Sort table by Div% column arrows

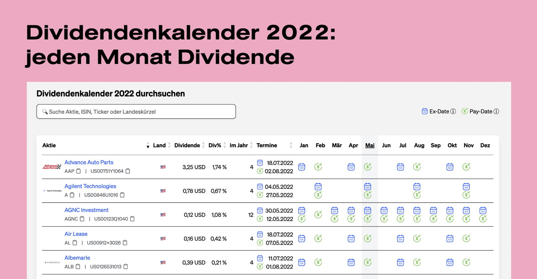point(225,145)
